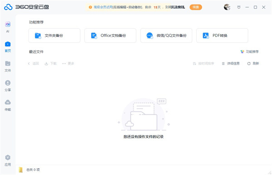The height and width of the screenshot is (175, 272).
Task: Click the 功能推荐 link on the right
Action: (249, 51)
